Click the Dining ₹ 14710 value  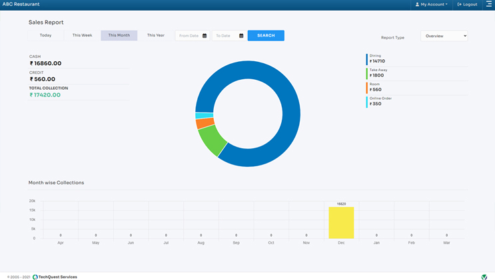click(x=377, y=61)
